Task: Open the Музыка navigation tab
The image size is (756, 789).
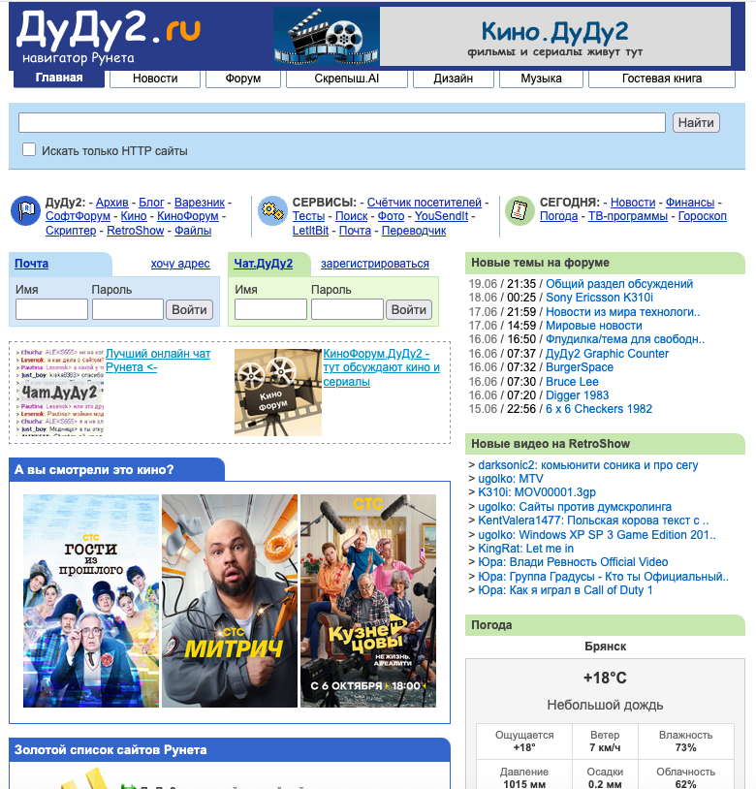Action: click(x=541, y=79)
